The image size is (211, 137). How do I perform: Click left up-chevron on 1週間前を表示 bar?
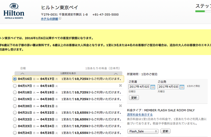(23, 74)
